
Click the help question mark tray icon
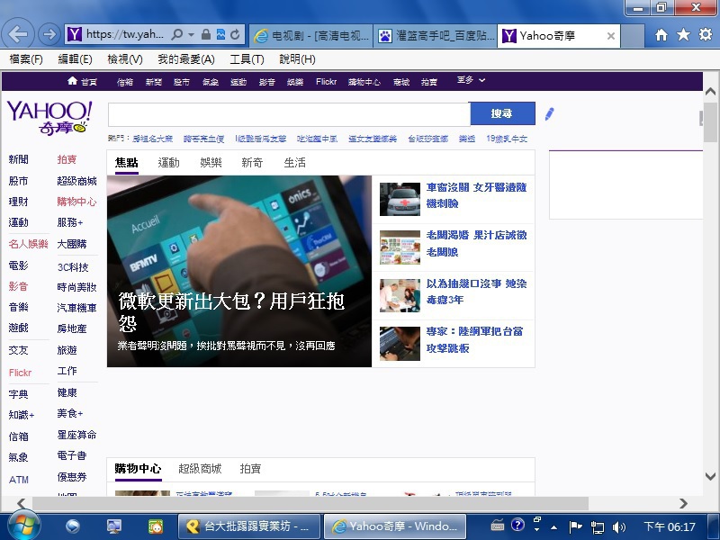click(517, 525)
